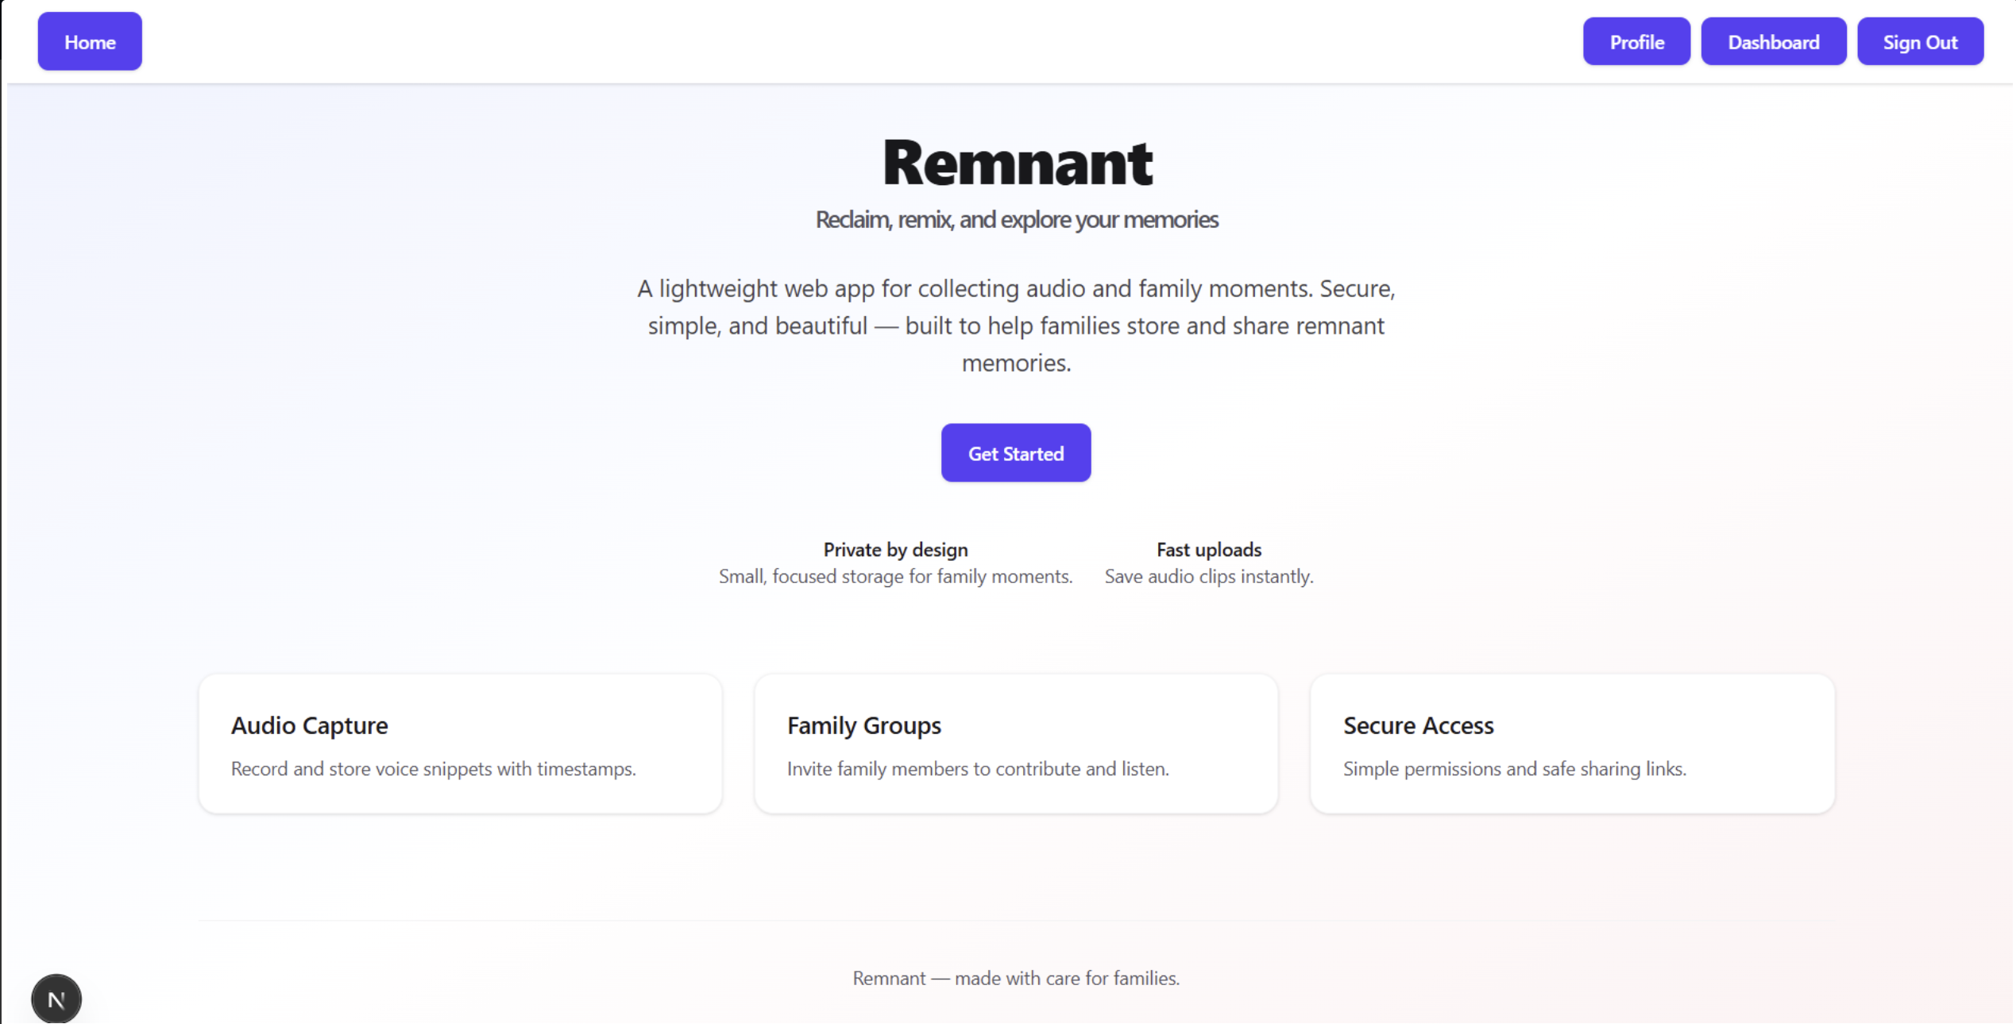Click "Record and store voice snippets" description
Screen dimensions: 2016x1024
pyautogui.click(x=433, y=769)
